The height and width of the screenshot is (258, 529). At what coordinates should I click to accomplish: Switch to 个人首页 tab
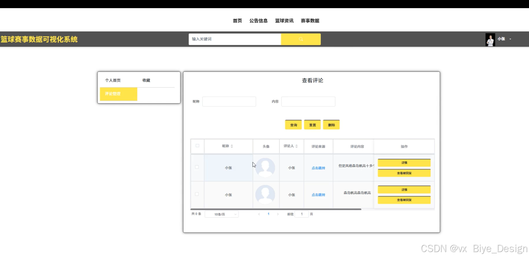pos(113,80)
